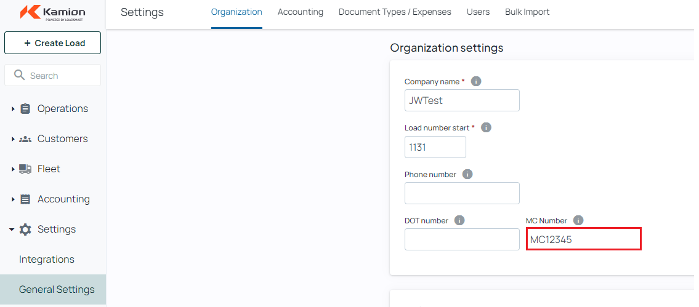Viewport: 699px width, 307px height.
Task: Open Integrations in the sidebar
Action: click(x=47, y=260)
